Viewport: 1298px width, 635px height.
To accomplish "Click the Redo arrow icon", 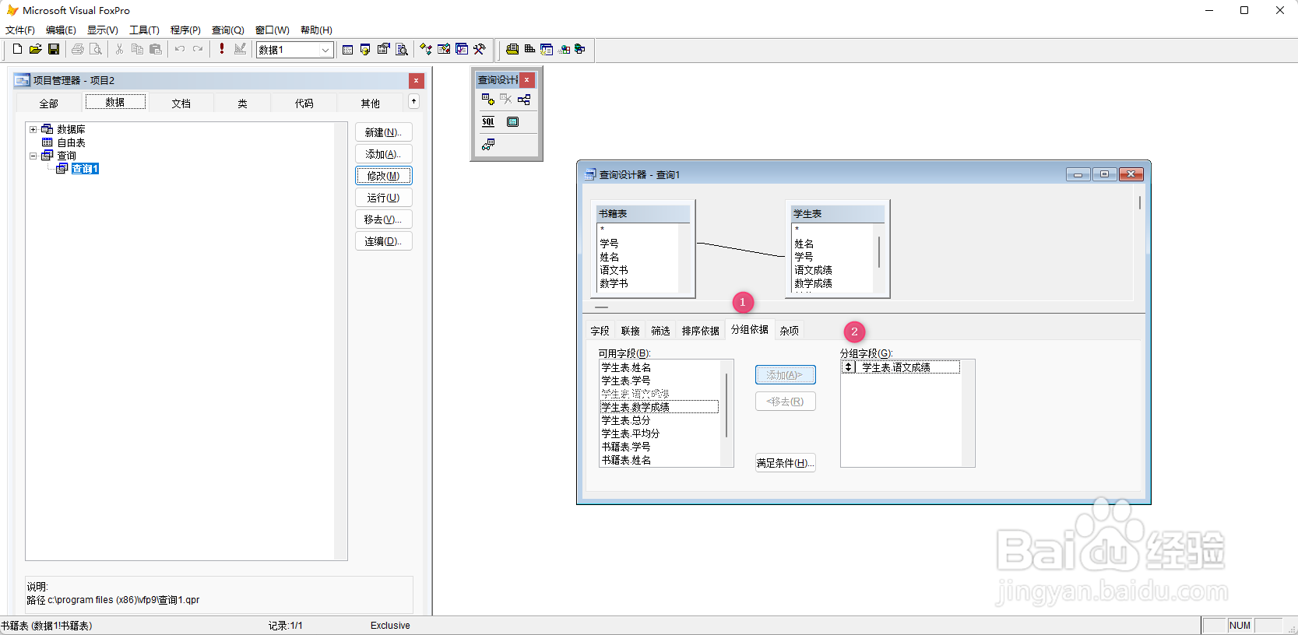I will tap(198, 49).
